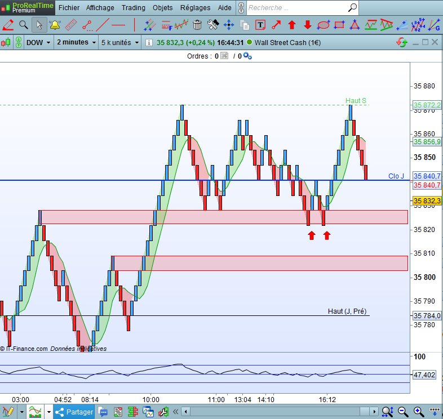
Task: Open the chart settings wrench-candle icon
Action: 163,412
